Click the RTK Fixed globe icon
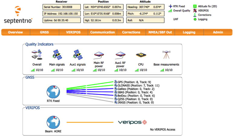Image resolution: width=235 pixels, height=136 pixels. [x=54, y=92]
